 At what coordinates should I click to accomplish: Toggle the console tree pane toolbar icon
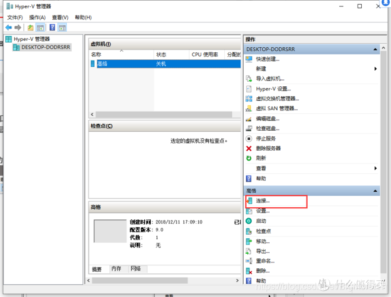click(40, 28)
